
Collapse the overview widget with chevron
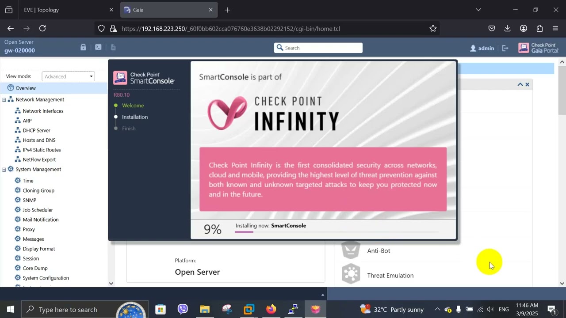point(520,84)
